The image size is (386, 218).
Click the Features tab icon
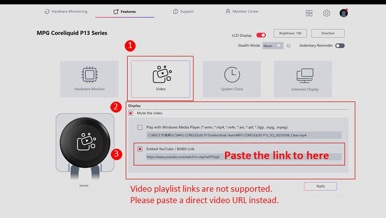(x=116, y=11)
